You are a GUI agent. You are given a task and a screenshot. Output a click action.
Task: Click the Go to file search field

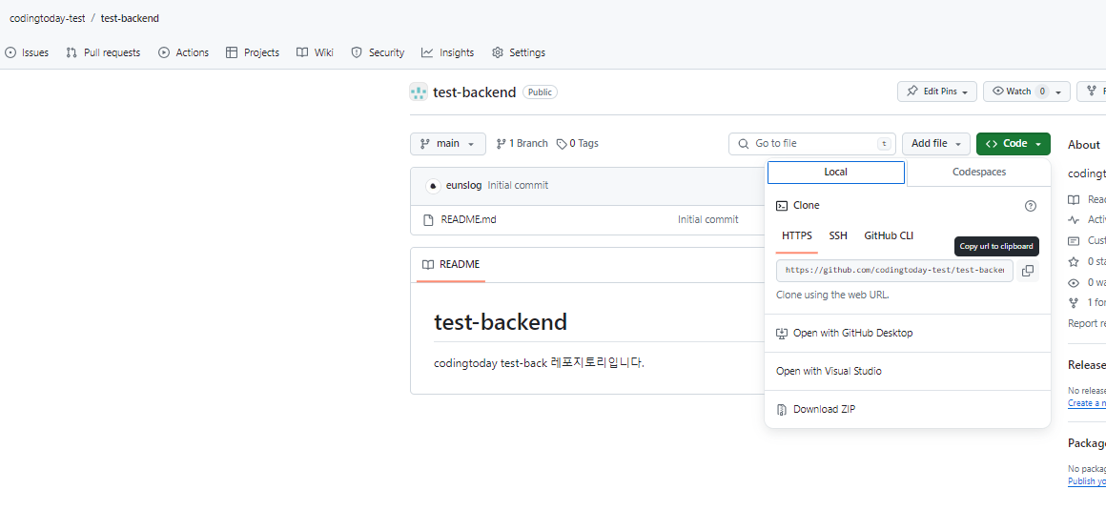pos(812,144)
